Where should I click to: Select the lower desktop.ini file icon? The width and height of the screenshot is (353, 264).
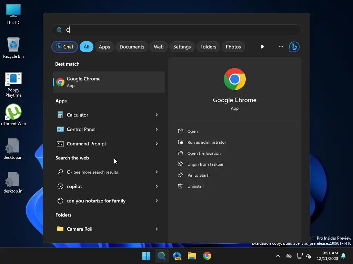click(x=13, y=182)
